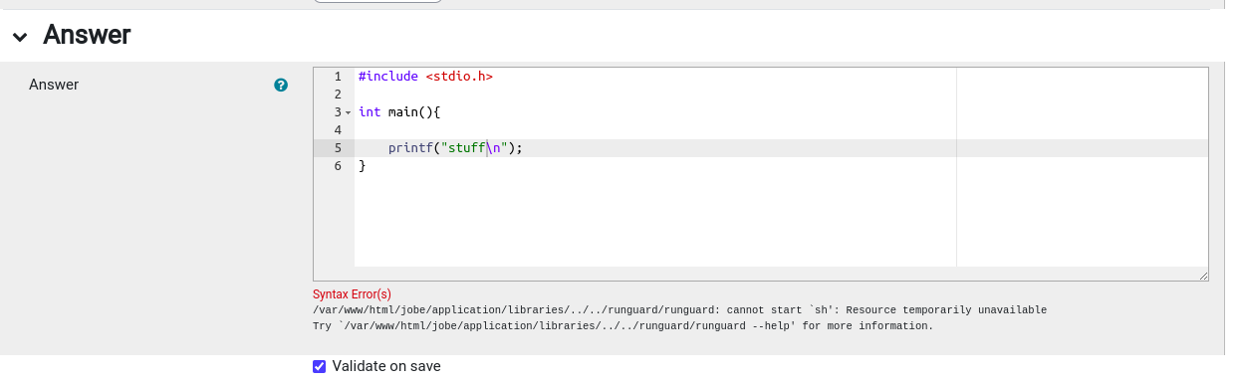The height and width of the screenshot is (383, 1242).
Task: Click closing brace on line 6
Action: (x=363, y=165)
